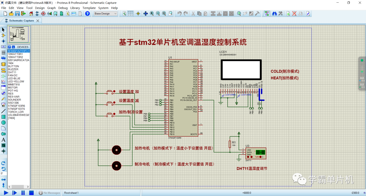Start simulation with Play button

(6, 193)
